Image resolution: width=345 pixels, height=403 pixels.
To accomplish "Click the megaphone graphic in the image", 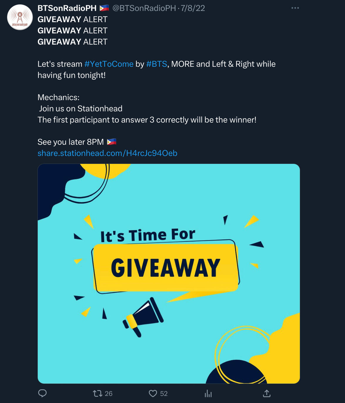I will (143, 317).
